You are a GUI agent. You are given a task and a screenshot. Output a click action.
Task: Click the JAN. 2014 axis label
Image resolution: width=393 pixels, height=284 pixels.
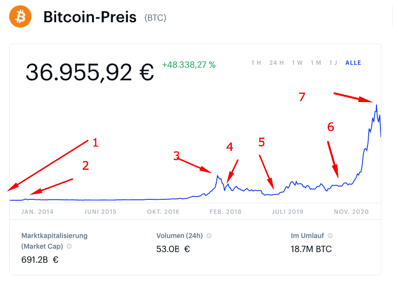pos(37,212)
